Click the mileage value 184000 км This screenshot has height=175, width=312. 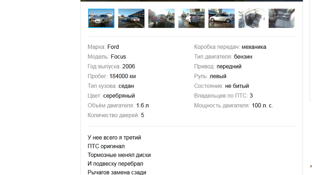click(122, 76)
